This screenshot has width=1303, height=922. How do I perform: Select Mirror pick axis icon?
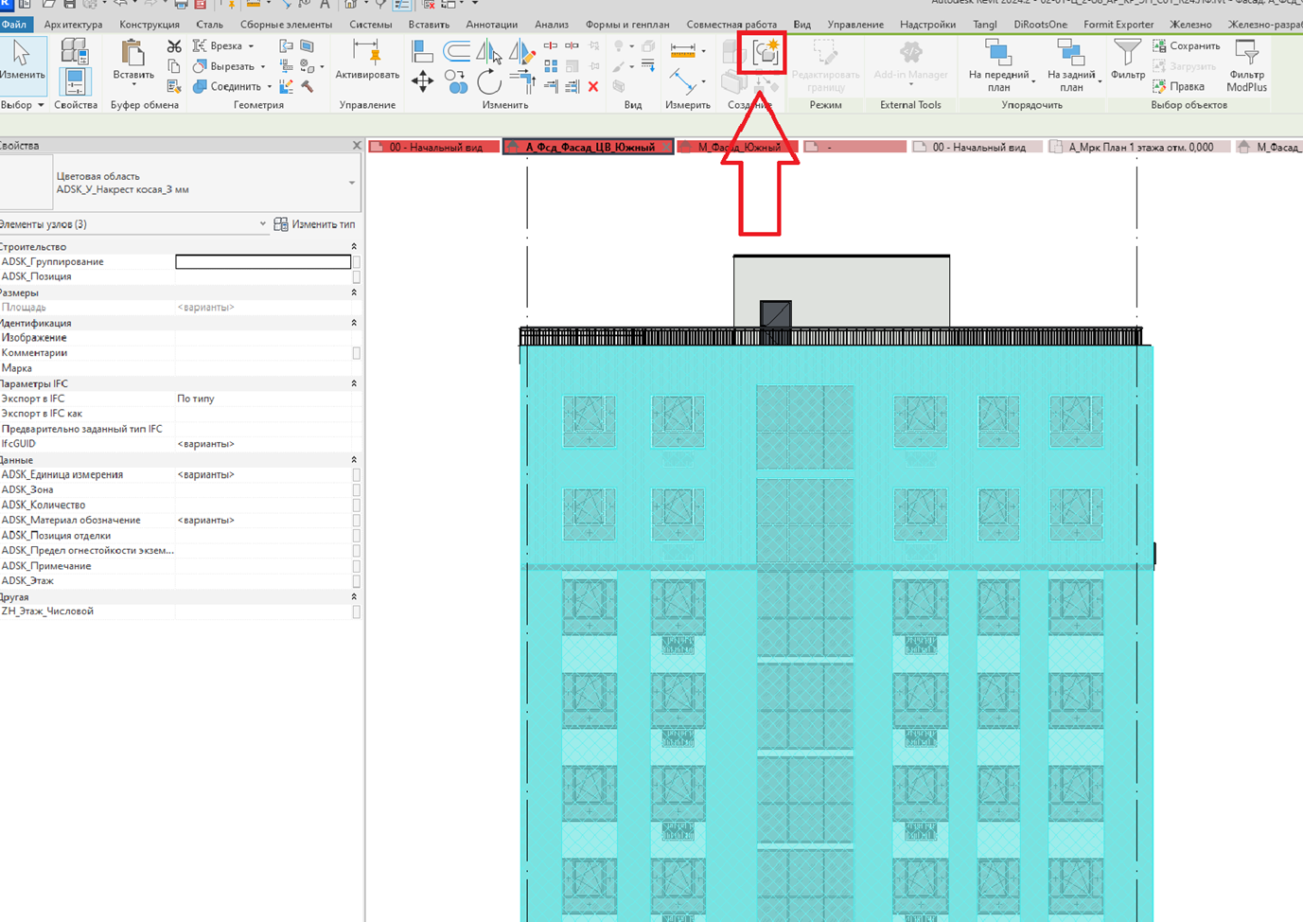pyautogui.click(x=488, y=51)
